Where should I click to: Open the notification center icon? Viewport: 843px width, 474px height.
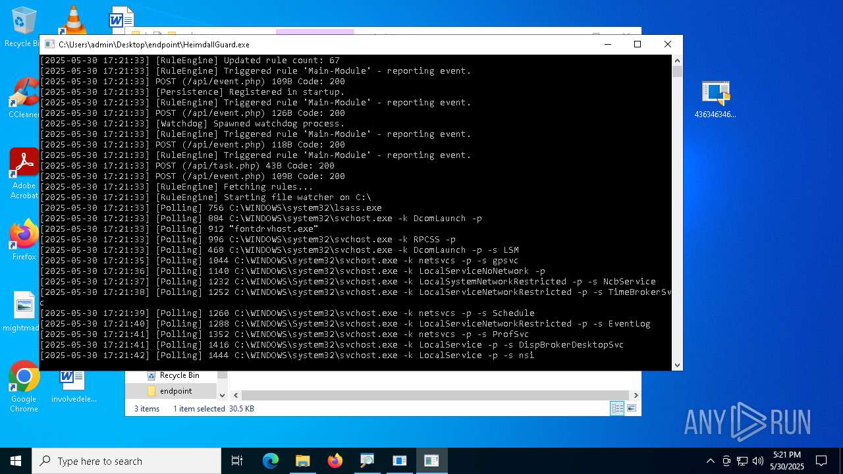coord(821,461)
